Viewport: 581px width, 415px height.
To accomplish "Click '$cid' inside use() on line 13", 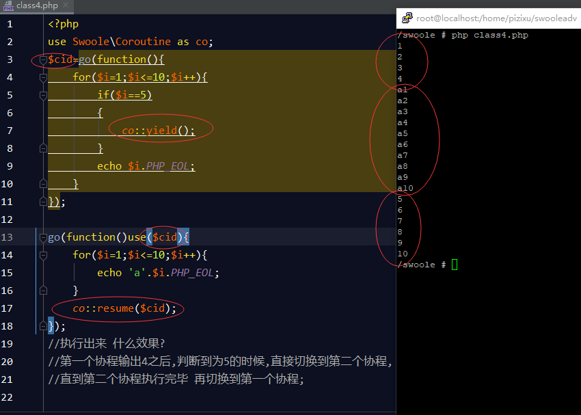I will point(165,237).
